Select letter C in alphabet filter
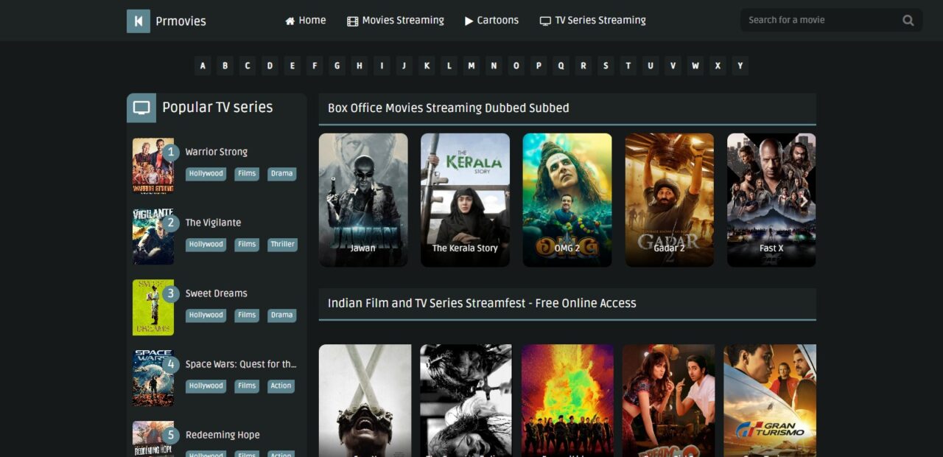Screen dimensions: 943x457 (248, 66)
